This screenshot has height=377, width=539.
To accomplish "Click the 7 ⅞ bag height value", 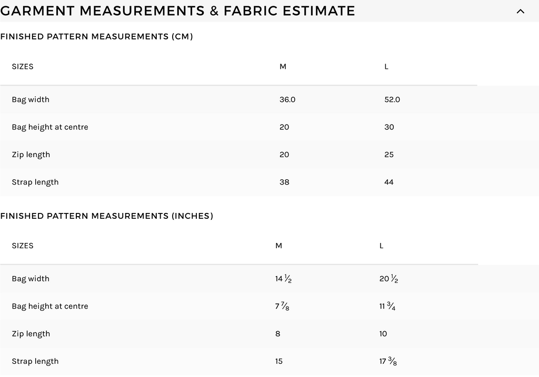I will click(282, 306).
